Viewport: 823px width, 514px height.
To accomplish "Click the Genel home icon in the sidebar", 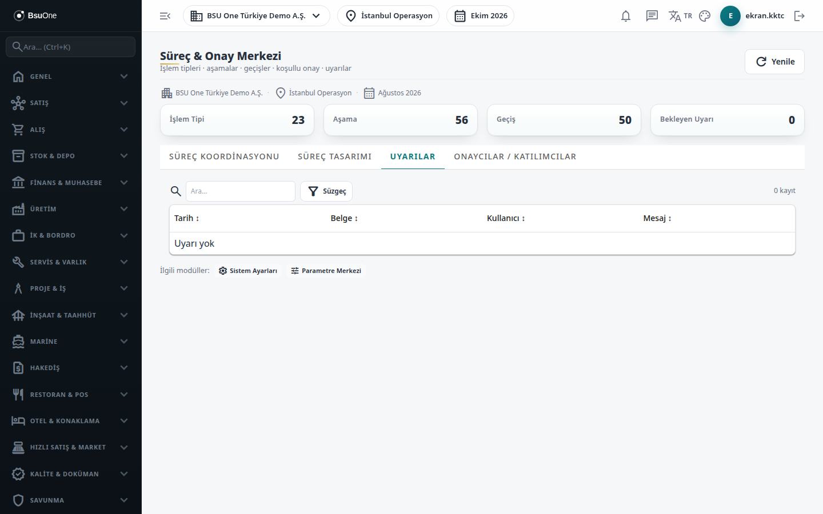I will coord(18,77).
